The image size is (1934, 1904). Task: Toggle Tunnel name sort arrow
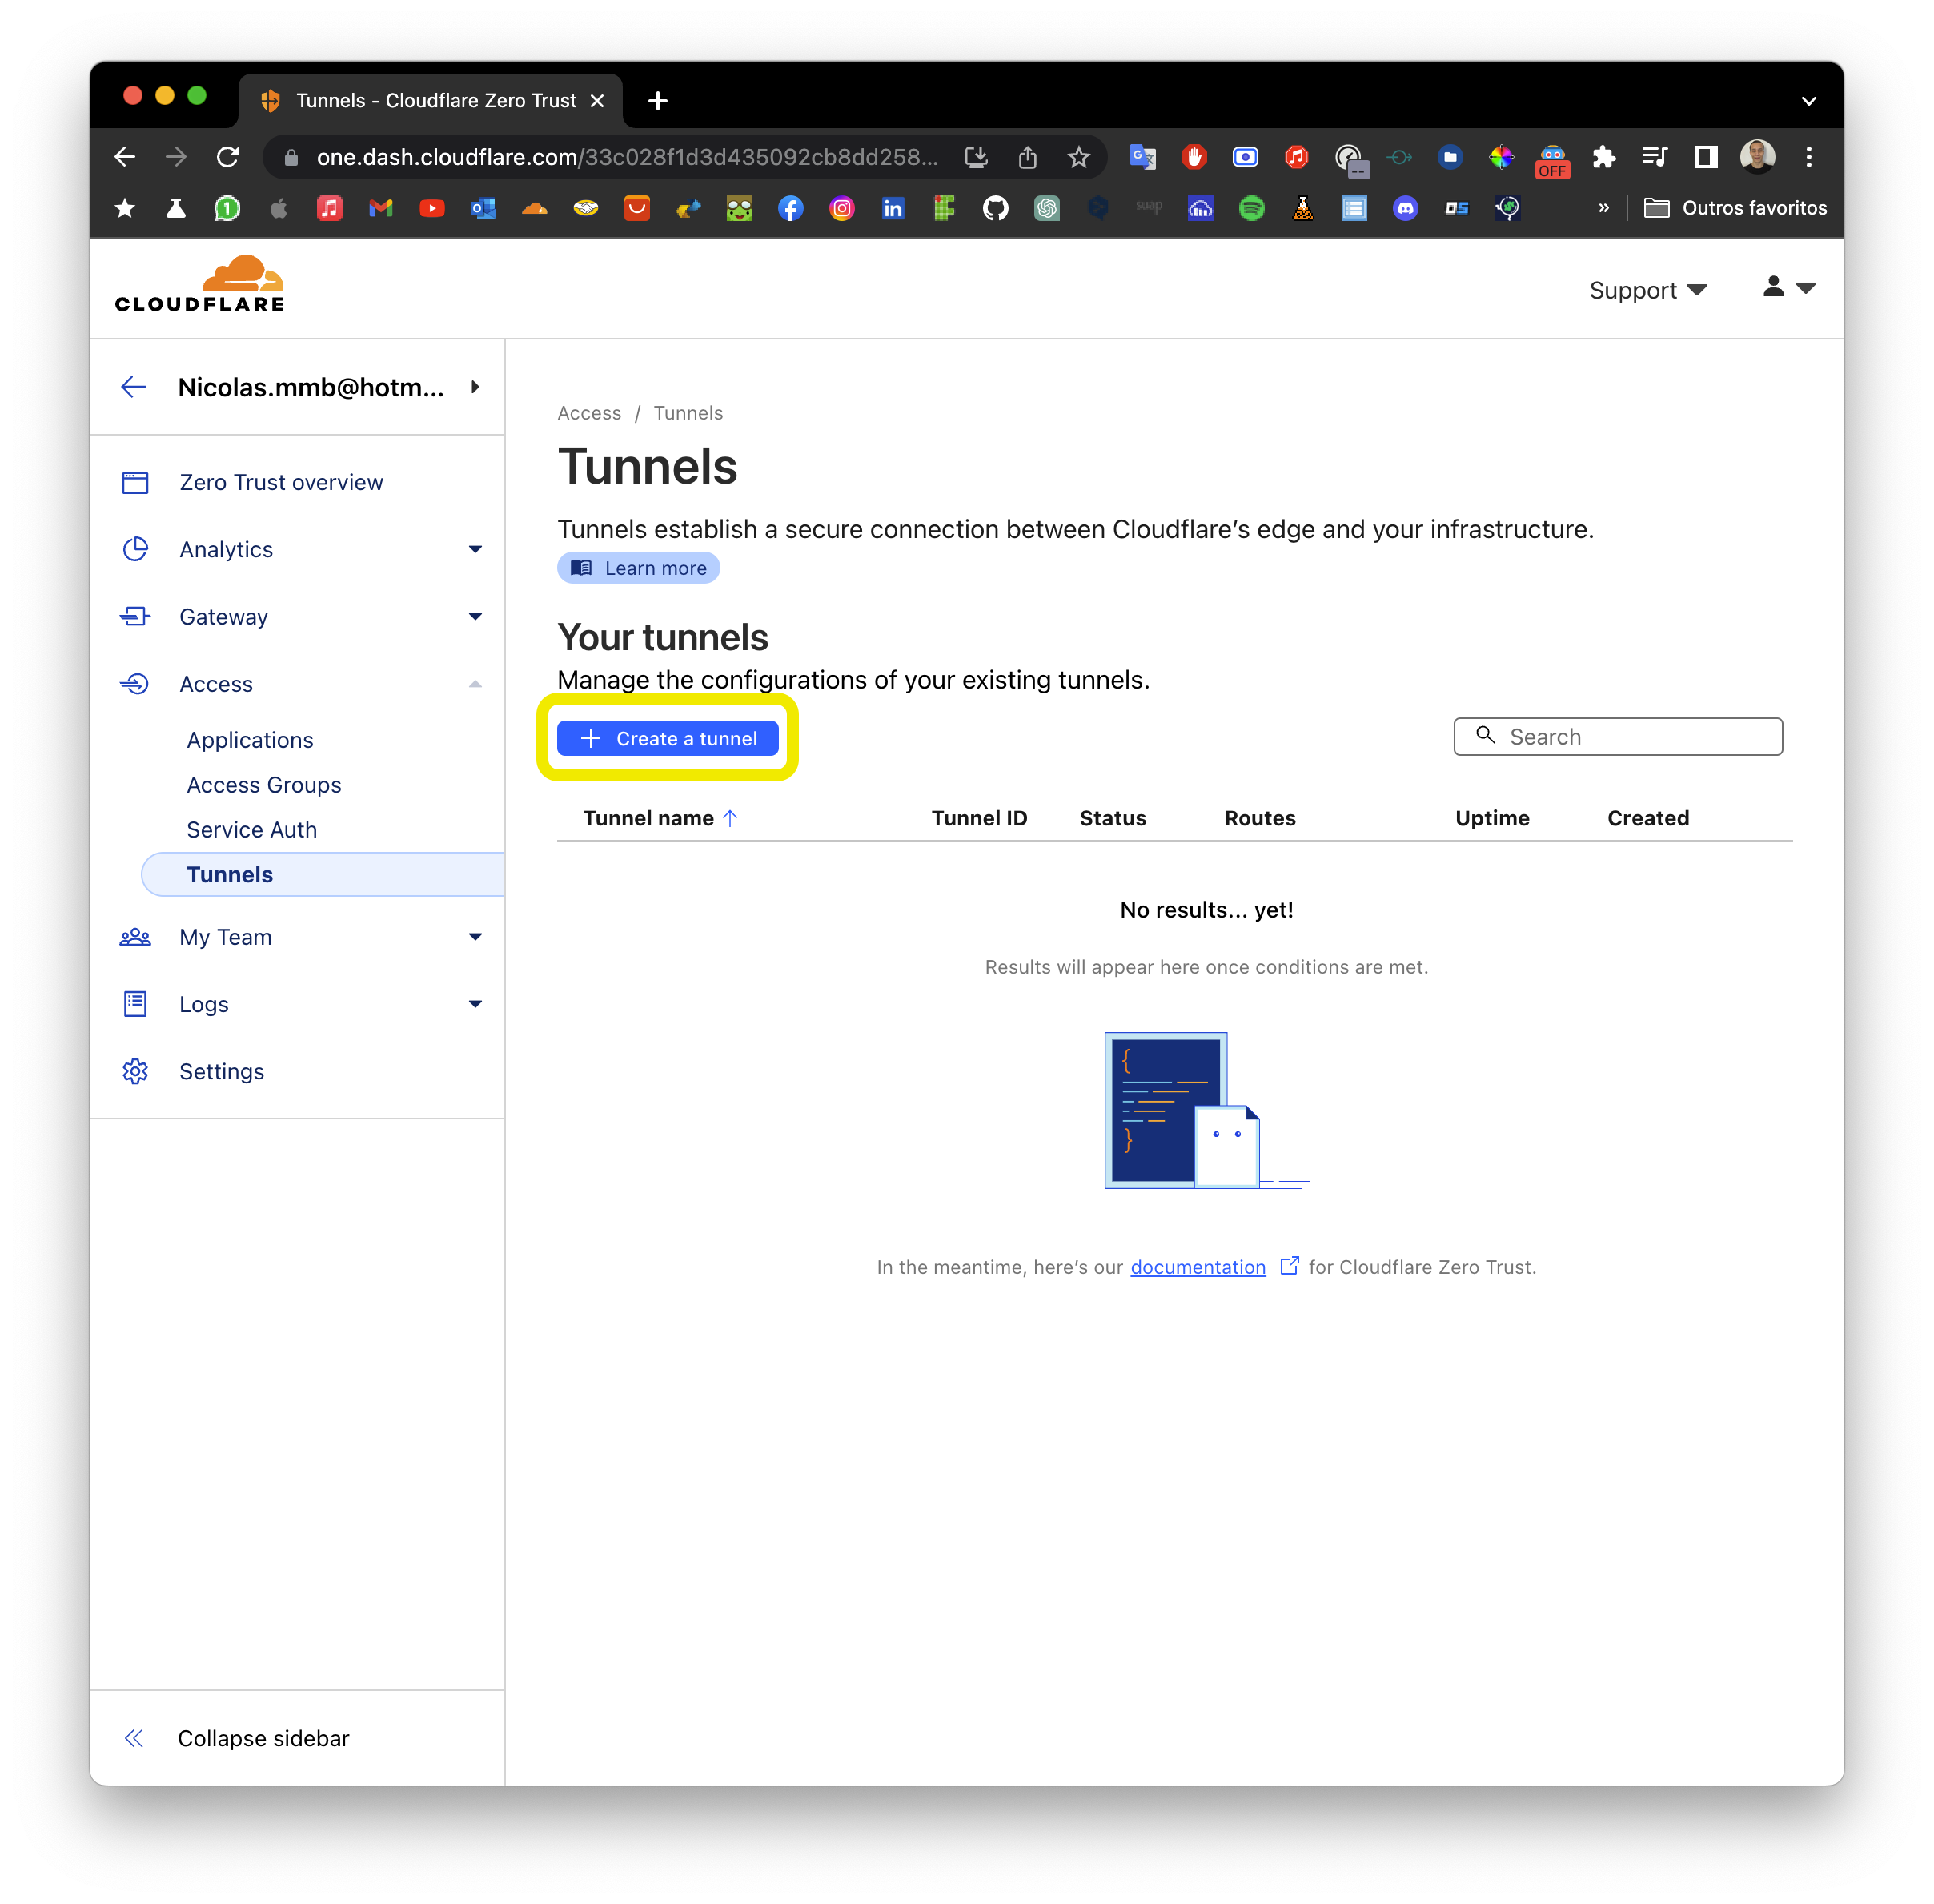tap(731, 818)
